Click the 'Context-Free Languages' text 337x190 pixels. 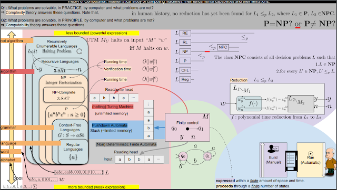coord(70,128)
